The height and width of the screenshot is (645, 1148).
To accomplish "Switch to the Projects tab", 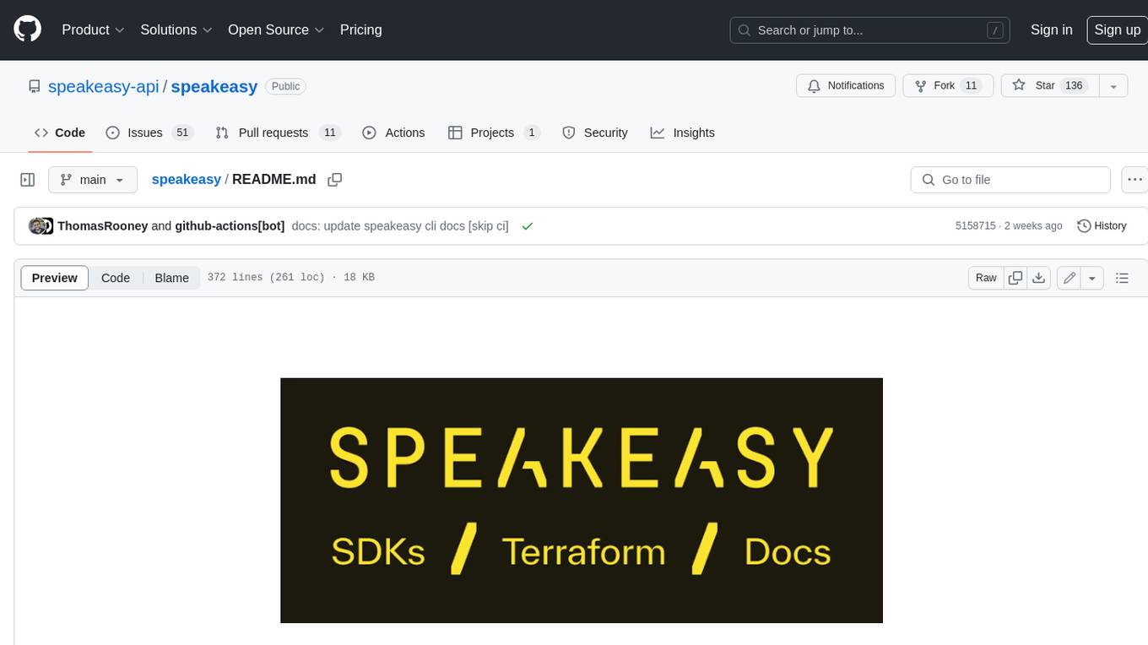I will pyautogui.click(x=494, y=133).
